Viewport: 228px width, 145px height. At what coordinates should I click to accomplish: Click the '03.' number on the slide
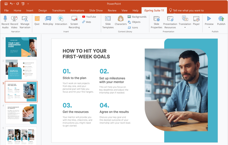[67, 105]
